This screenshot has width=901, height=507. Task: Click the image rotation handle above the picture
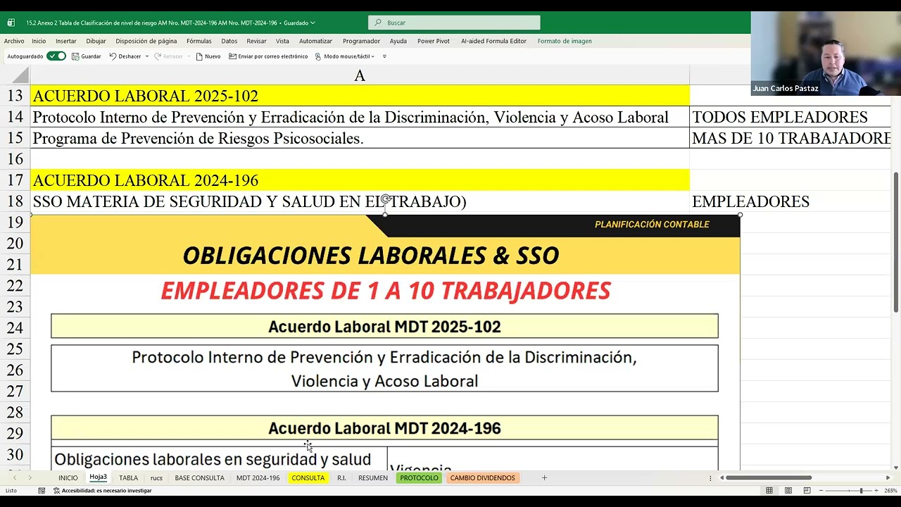[385, 199]
